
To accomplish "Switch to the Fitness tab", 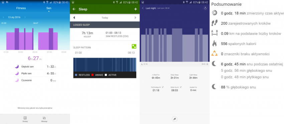I will [21, 8].
